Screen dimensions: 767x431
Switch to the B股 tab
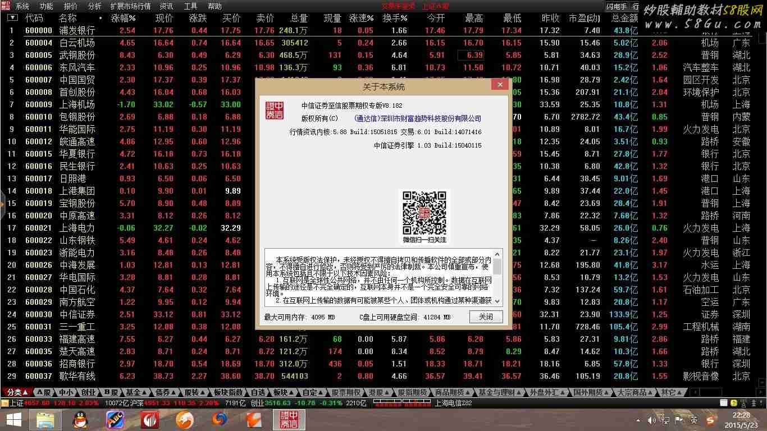[111, 392]
